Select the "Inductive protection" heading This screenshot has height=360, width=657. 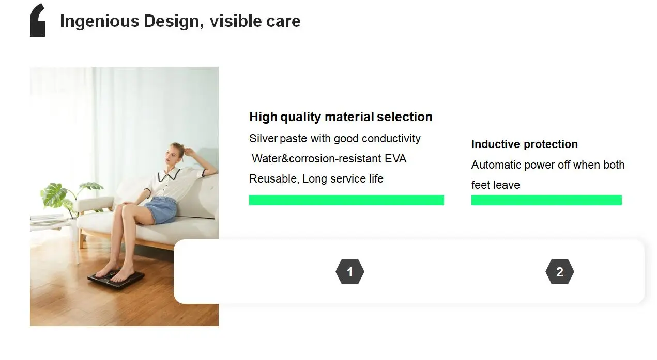pyautogui.click(x=524, y=144)
